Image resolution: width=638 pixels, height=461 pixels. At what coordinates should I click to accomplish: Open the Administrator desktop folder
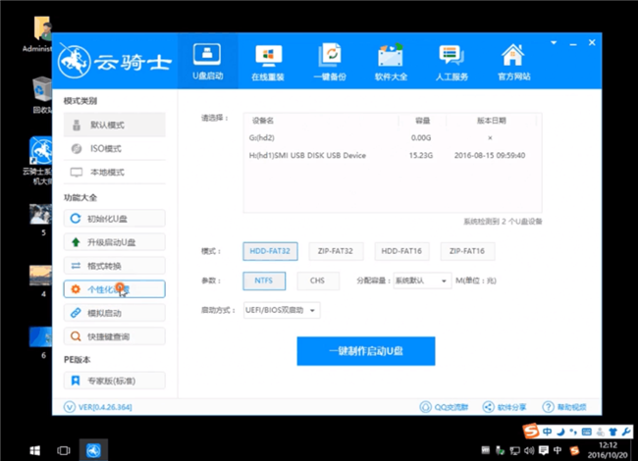click(39, 34)
